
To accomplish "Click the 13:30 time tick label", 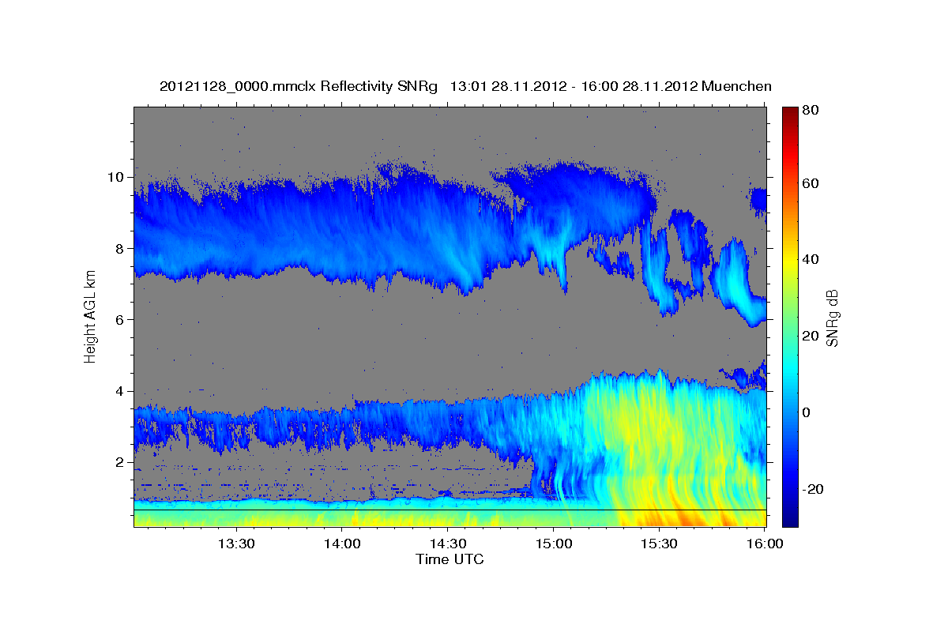I will 235,544.
